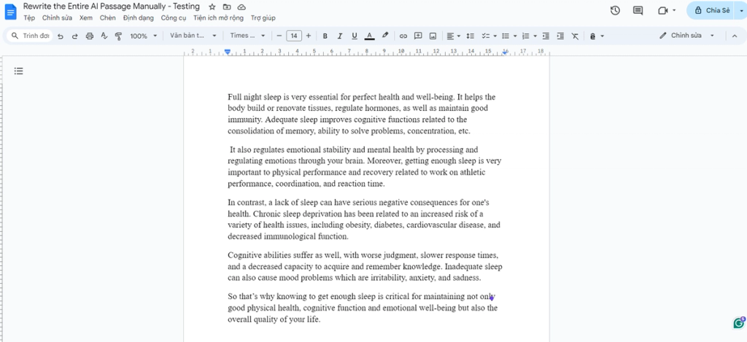Activate the paint format tool
Screen dimensions: 747x342
pyautogui.click(x=119, y=36)
